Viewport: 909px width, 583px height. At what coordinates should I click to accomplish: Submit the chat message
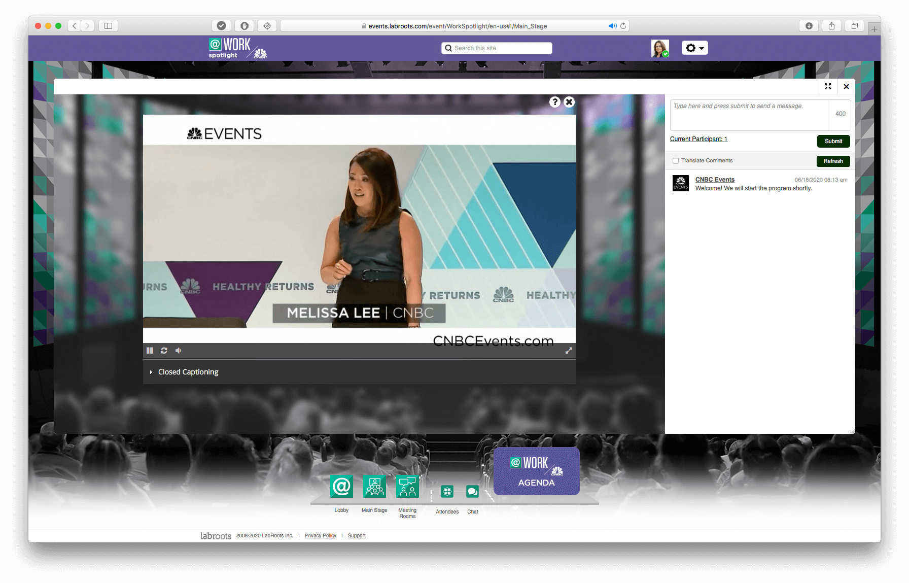(x=833, y=141)
